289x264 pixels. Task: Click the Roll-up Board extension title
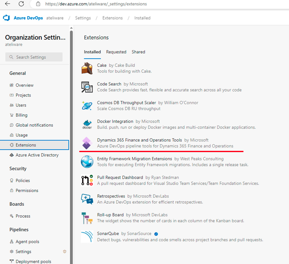pyautogui.click(x=110, y=215)
